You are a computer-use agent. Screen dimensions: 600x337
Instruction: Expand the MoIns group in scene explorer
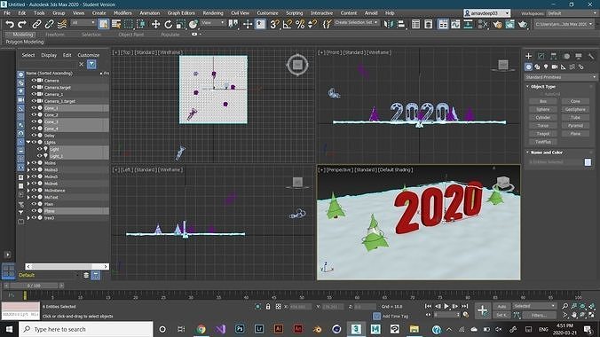pyautogui.click(x=28, y=163)
